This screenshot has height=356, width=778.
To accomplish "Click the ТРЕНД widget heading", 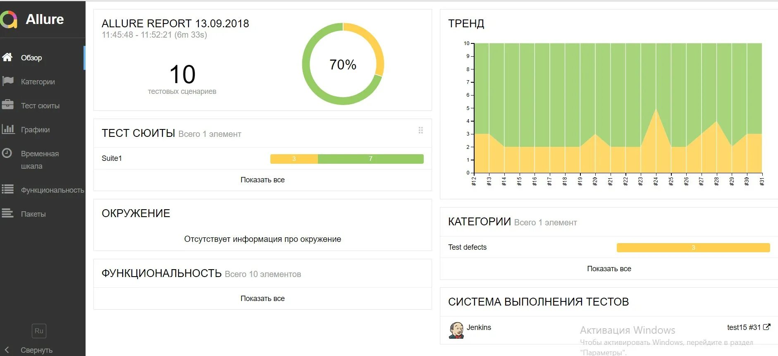I will (x=466, y=24).
